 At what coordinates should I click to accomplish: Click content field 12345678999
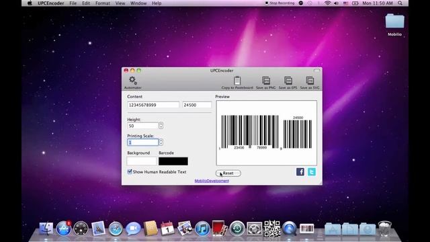[x=153, y=105]
